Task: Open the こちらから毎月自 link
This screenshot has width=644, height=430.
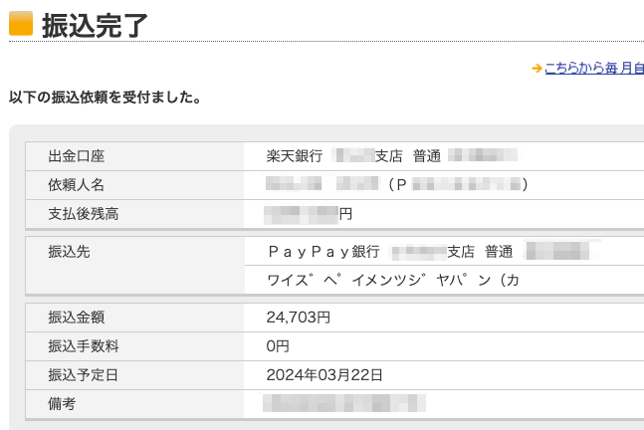Action: click(593, 69)
